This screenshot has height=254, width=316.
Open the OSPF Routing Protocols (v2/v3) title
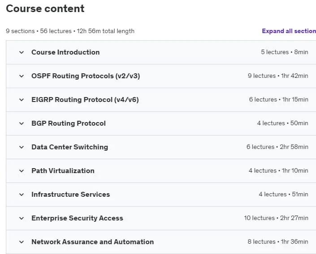86,76
